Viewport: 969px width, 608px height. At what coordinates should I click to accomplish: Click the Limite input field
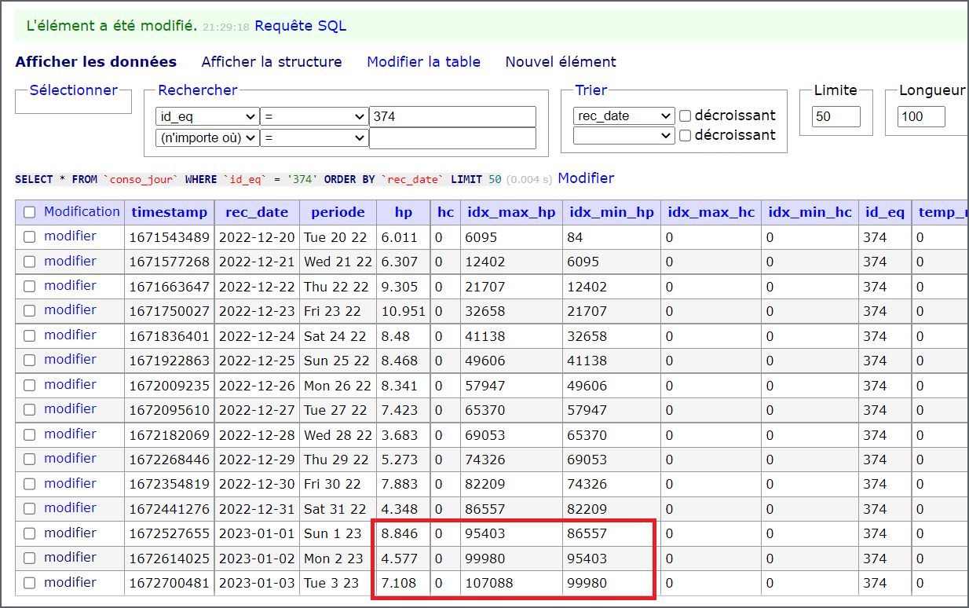coord(836,116)
